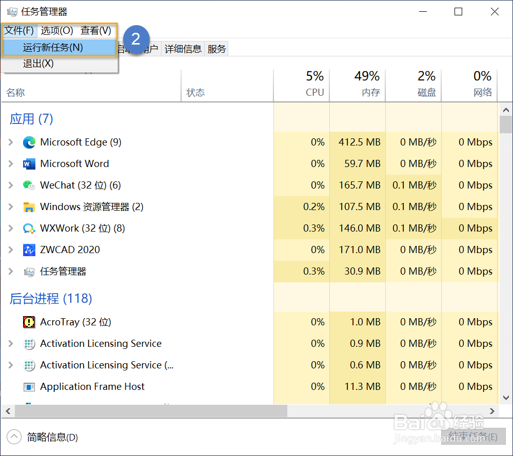Choose 退出(X) from the File menu
The image size is (513, 456).
click(59, 64)
